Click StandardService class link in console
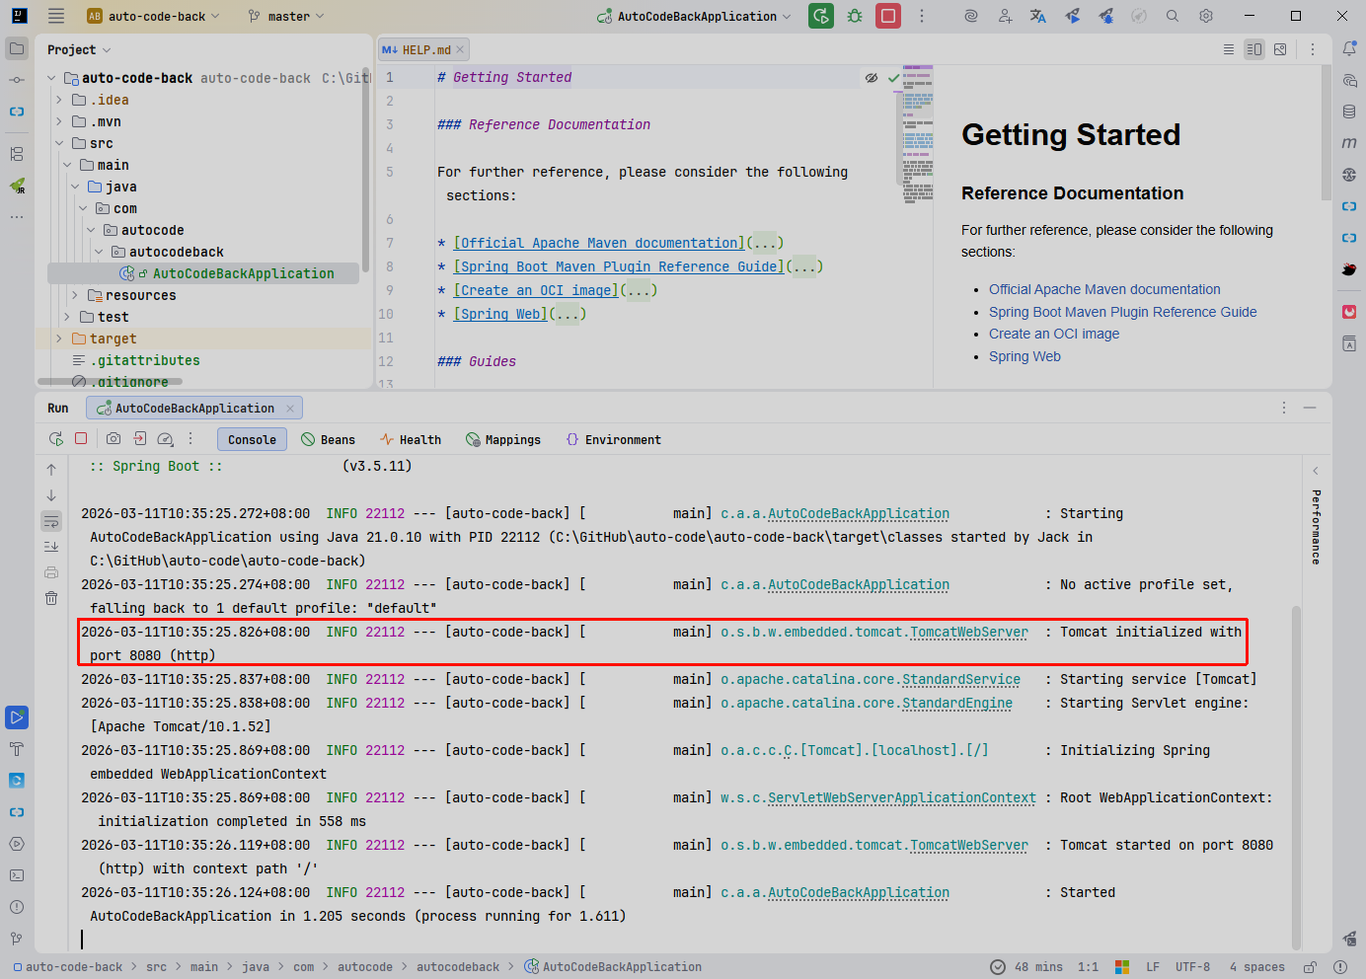This screenshot has width=1366, height=979. tap(961, 679)
